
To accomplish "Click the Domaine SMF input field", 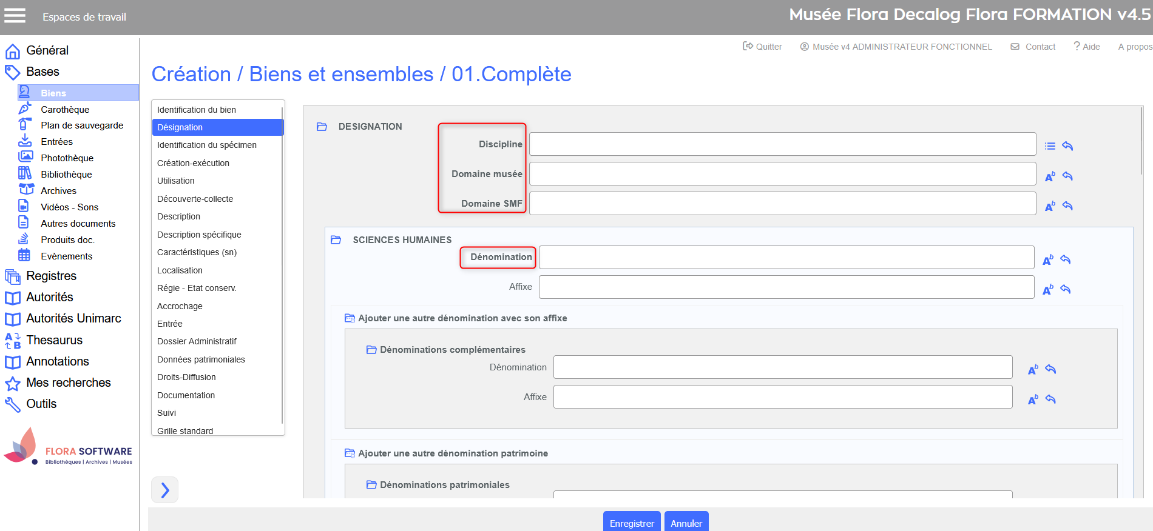I will (x=782, y=204).
